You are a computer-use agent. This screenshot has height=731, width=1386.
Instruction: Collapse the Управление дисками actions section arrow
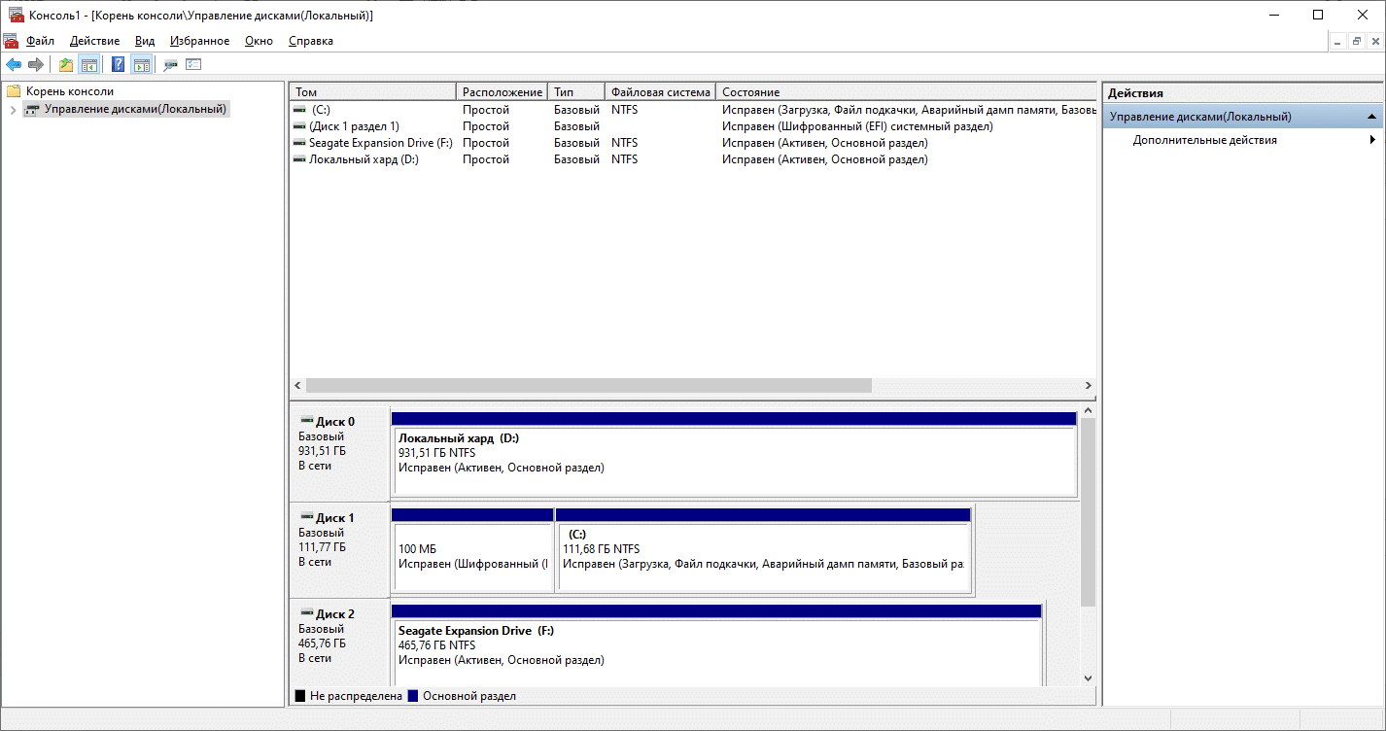1371,117
